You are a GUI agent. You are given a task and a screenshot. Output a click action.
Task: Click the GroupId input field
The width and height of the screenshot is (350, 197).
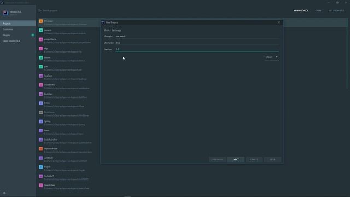(x=197, y=36)
